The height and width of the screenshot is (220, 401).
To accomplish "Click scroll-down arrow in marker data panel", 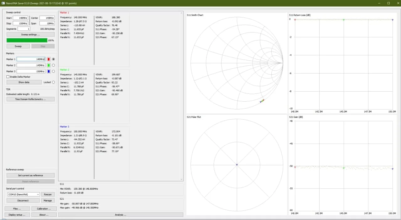I will point(181,179).
